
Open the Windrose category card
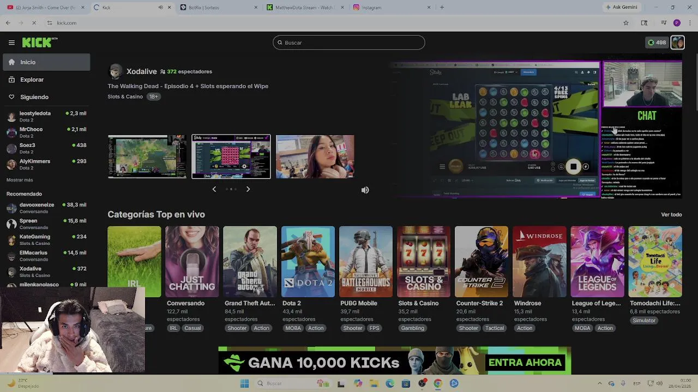pos(539,261)
